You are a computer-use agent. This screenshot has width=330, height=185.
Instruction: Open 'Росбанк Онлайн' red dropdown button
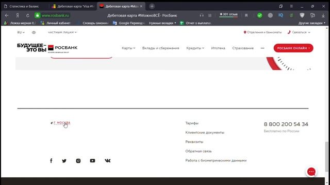pos(293,48)
